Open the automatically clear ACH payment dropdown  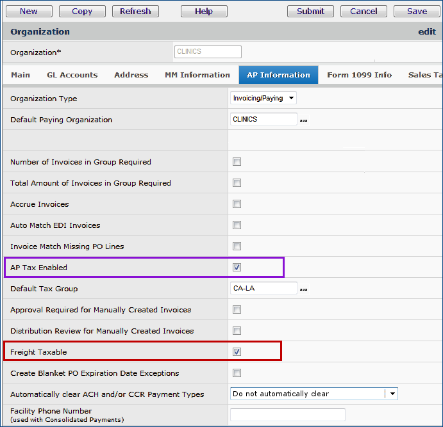392,394
